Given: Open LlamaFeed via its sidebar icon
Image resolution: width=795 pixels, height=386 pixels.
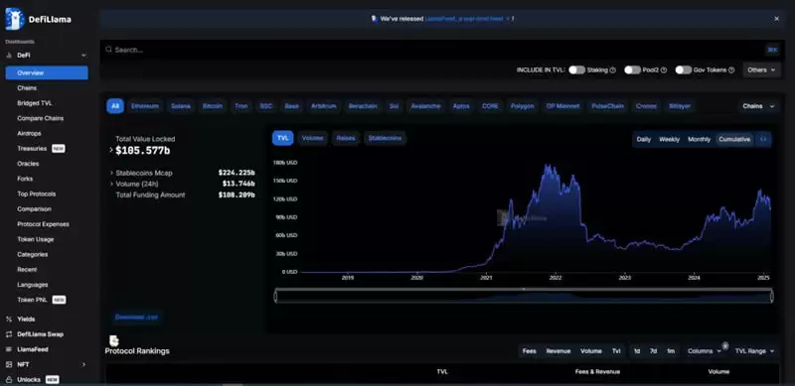Looking at the screenshot, I should click(9, 349).
